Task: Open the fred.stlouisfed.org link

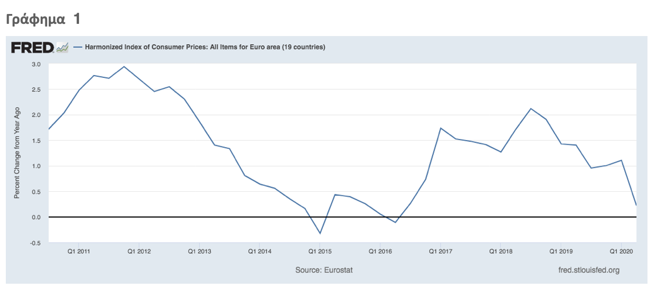Action: (588, 270)
